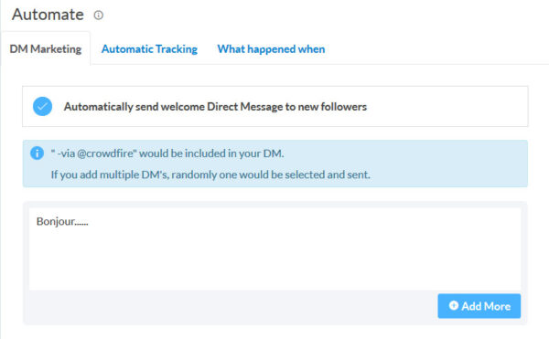Switch to the Automatic Tracking tab
The image size is (549, 339).
[x=149, y=49]
